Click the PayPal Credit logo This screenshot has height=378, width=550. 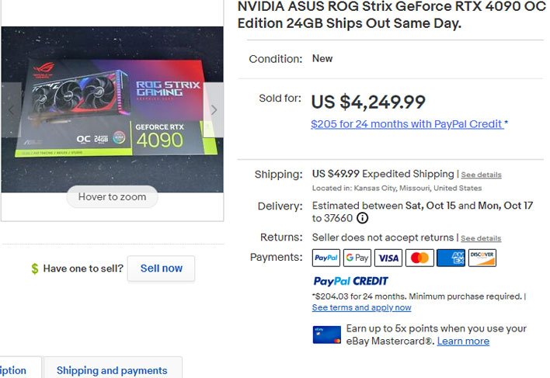click(x=350, y=281)
